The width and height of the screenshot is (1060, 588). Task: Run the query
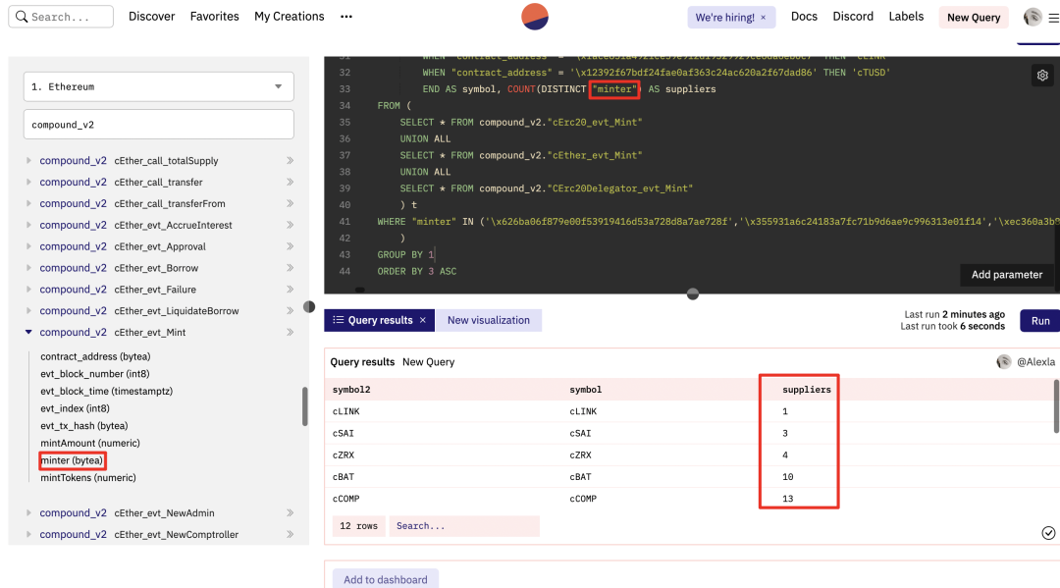pos(1040,321)
